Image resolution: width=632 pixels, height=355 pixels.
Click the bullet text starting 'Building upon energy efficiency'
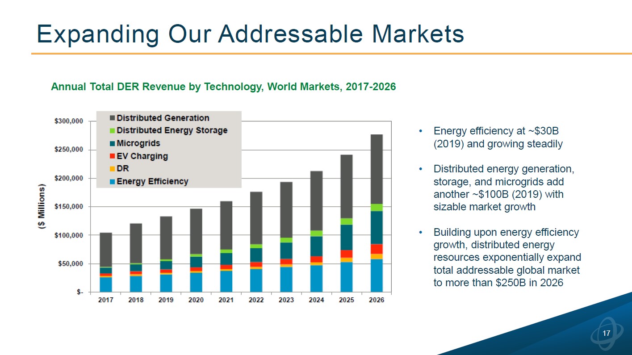coord(506,257)
